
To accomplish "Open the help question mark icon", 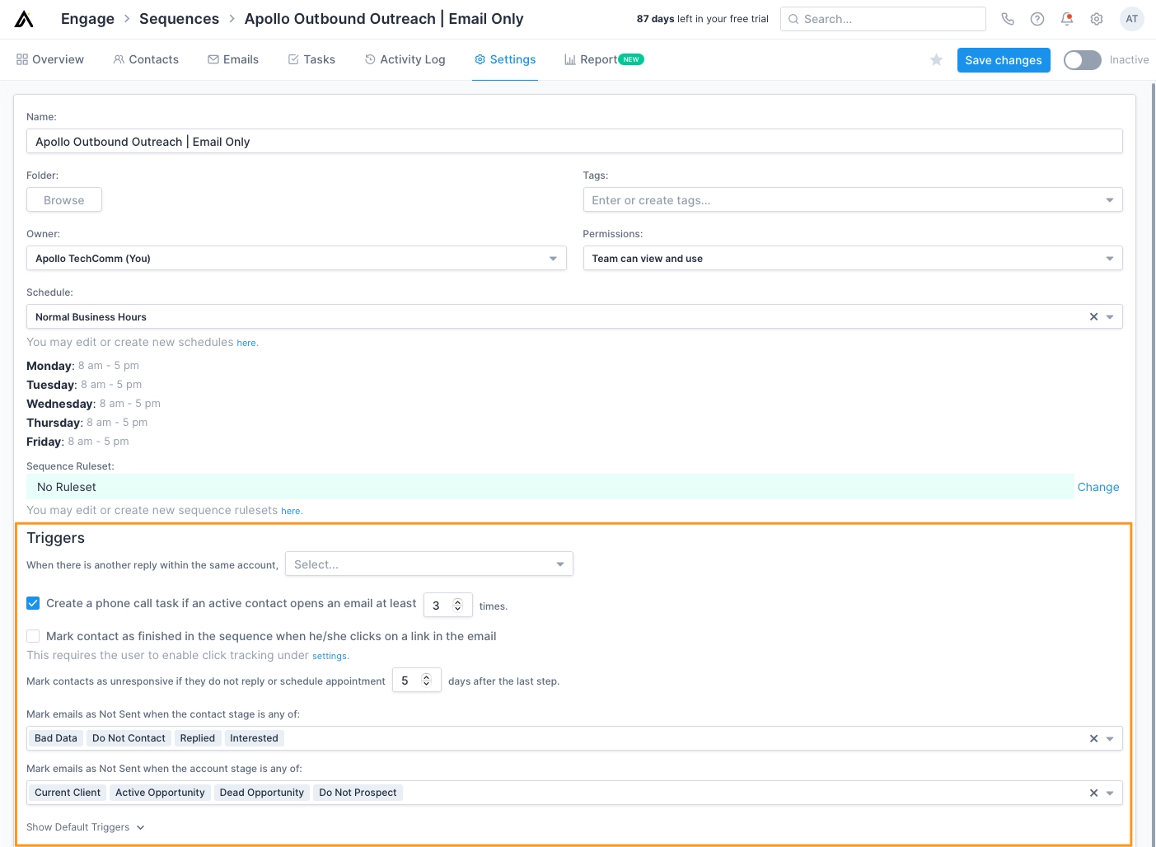I will click(x=1037, y=19).
